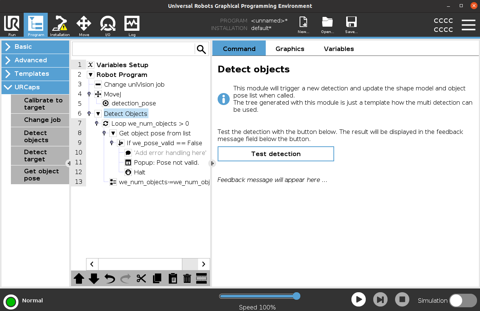Select If we_pose_valid == False node
Screen dimensions: 480x311
164,143
